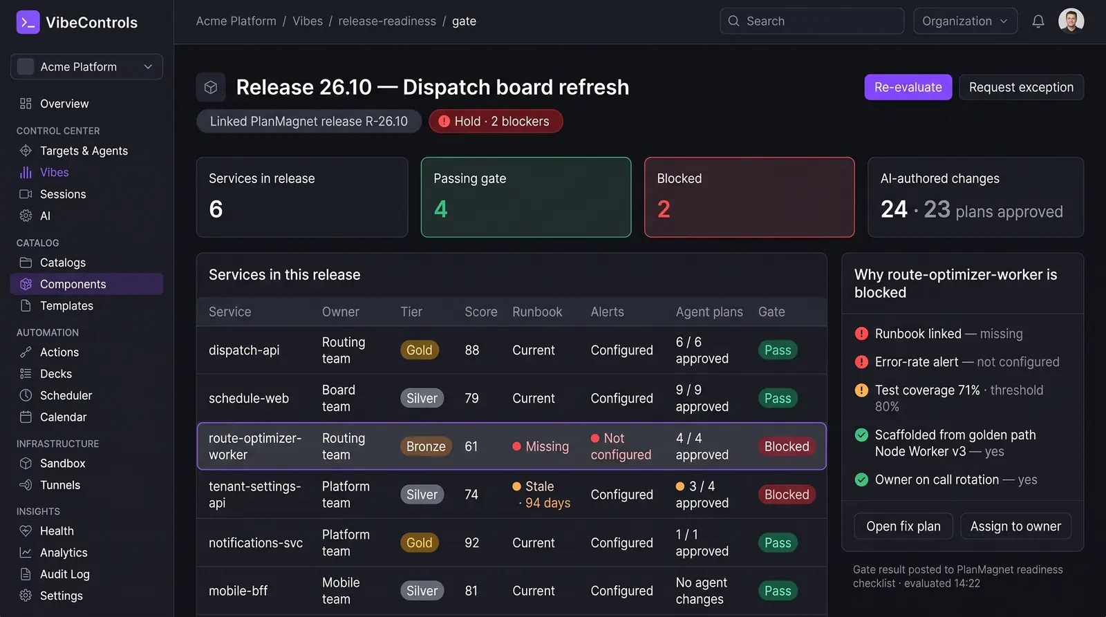Click the Hold 2 blockers status badge
The image size is (1106, 617).
tap(496, 122)
